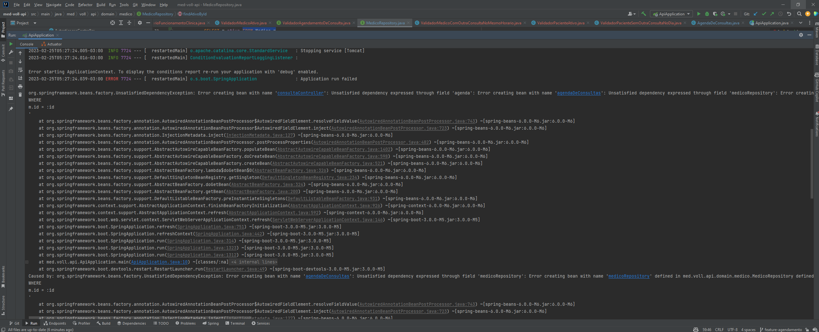Open editor tabs three-dot options menu
This screenshot has height=332, width=819.
click(810, 23)
